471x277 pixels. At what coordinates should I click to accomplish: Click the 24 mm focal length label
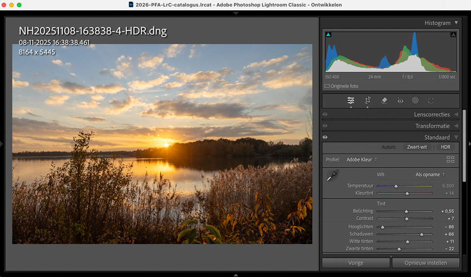click(x=374, y=77)
